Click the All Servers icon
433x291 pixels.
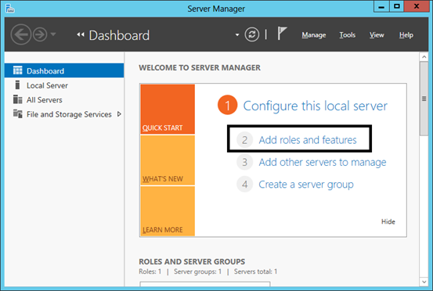(x=18, y=99)
